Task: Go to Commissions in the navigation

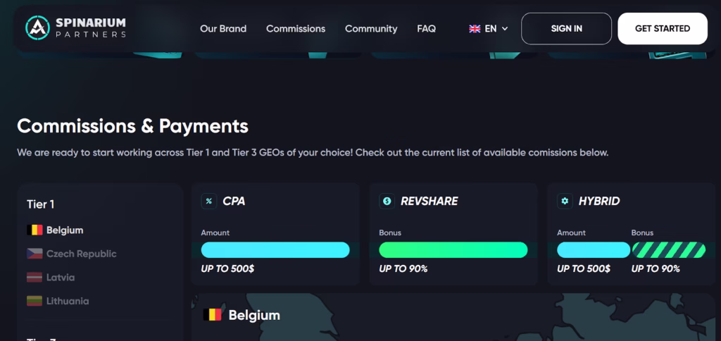Action: click(296, 29)
